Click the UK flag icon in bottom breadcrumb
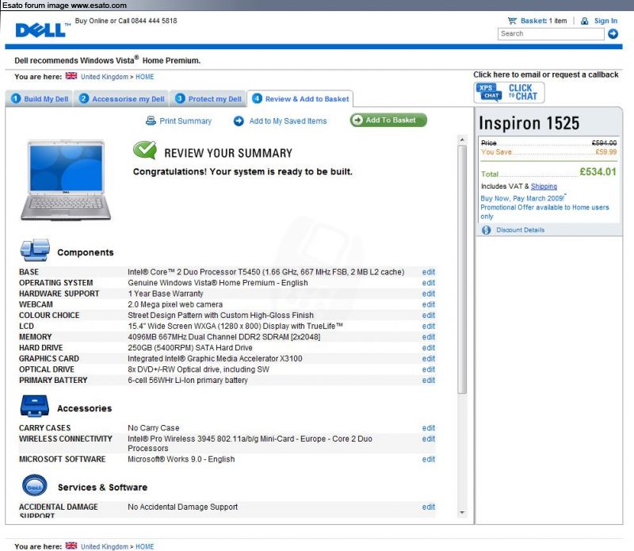This screenshot has height=551, width=634. [x=71, y=545]
